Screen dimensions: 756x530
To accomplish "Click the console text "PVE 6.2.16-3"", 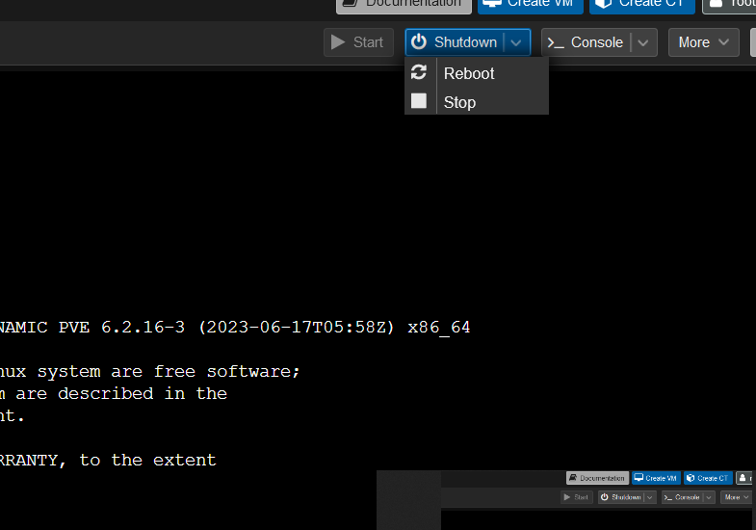I will [121, 328].
